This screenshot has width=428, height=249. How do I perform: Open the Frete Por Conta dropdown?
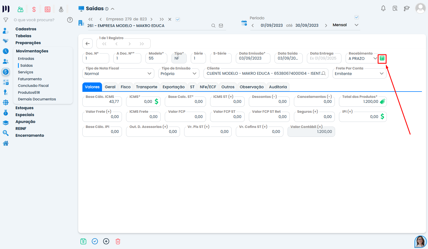(382, 74)
